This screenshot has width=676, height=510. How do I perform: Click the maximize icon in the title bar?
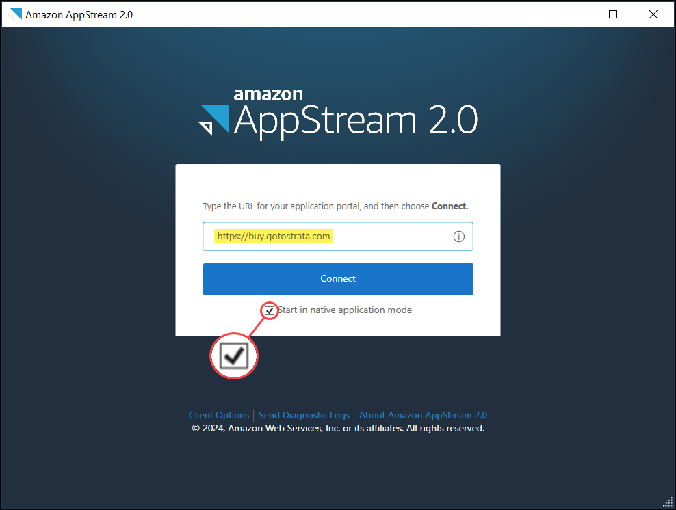click(x=612, y=14)
